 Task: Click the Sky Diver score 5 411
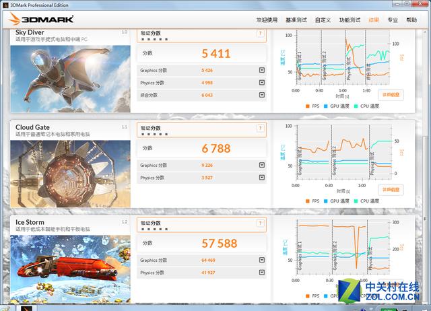coord(216,54)
